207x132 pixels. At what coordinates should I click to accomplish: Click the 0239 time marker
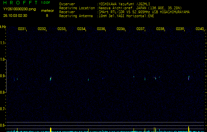click(x=180, y=29)
